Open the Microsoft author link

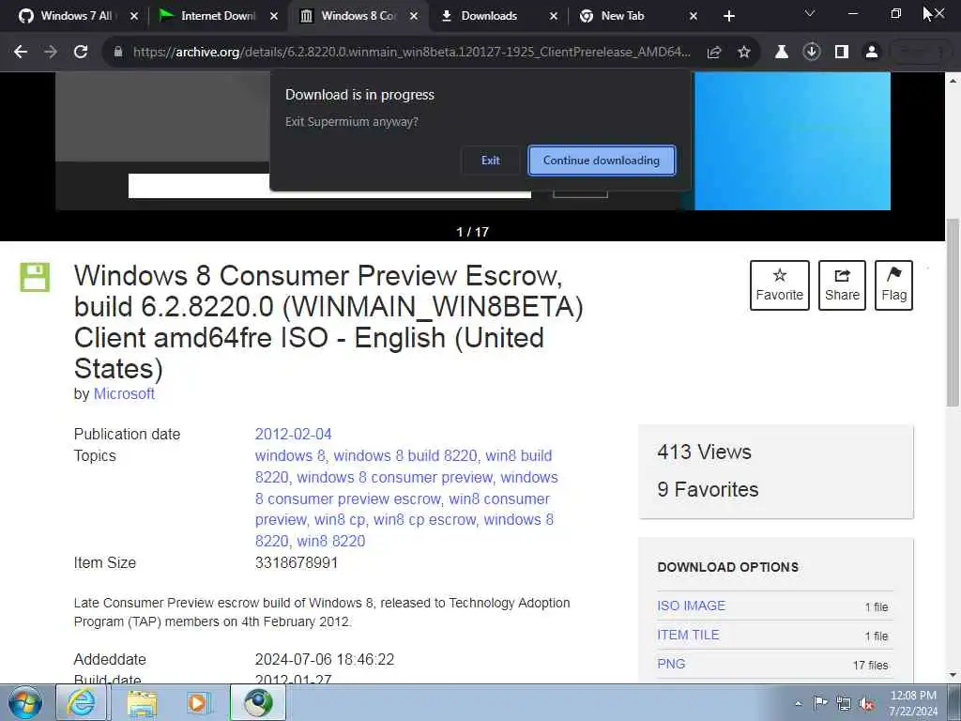(124, 394)
